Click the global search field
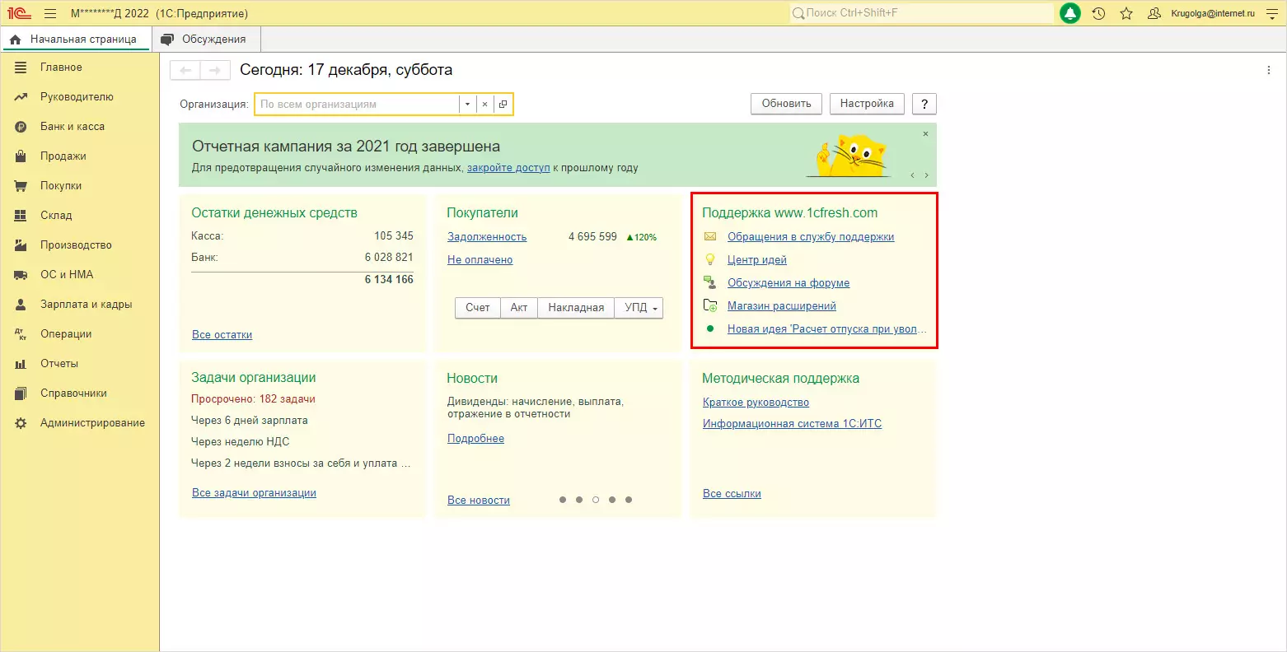This screenshot has width=1287, height=652. pos(921,13)
